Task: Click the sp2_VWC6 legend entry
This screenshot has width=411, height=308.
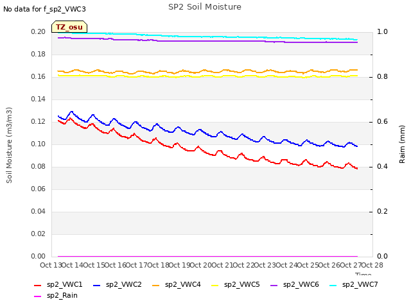Action: point(295,284)
